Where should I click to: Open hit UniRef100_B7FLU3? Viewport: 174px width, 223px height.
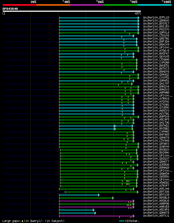pyautogui.click(x=156, y=18)
